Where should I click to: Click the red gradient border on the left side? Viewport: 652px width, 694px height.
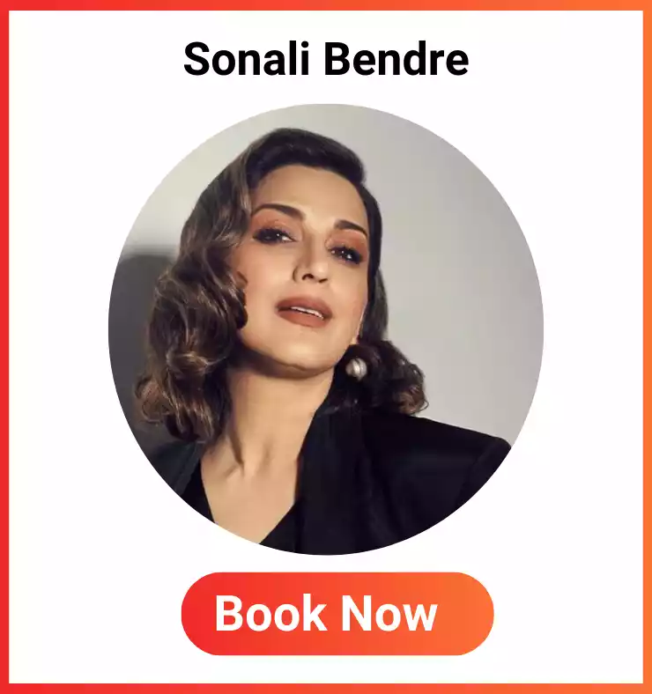tap(4, 347)
